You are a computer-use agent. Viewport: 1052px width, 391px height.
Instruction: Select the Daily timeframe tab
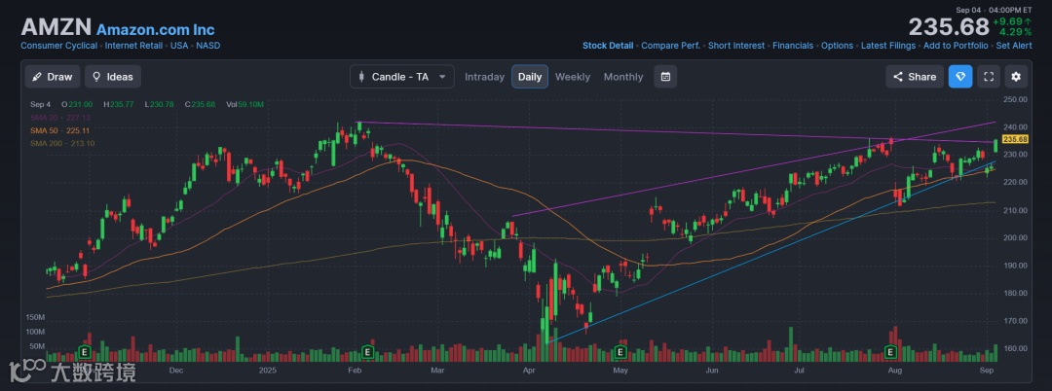(x=529, y=76)
